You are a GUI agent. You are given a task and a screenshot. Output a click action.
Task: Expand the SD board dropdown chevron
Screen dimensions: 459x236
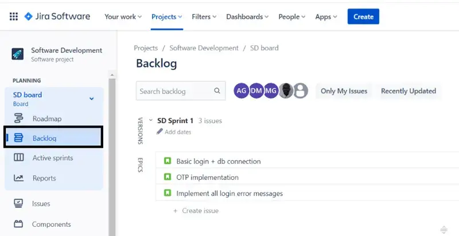click(91, 99)
